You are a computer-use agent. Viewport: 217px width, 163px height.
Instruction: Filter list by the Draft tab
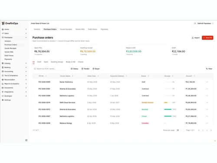(39, 62)
